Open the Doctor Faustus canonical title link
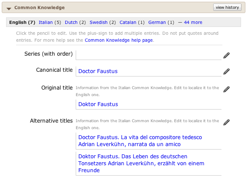Screen dimensions: 248x180 click(x=98, y=71)
